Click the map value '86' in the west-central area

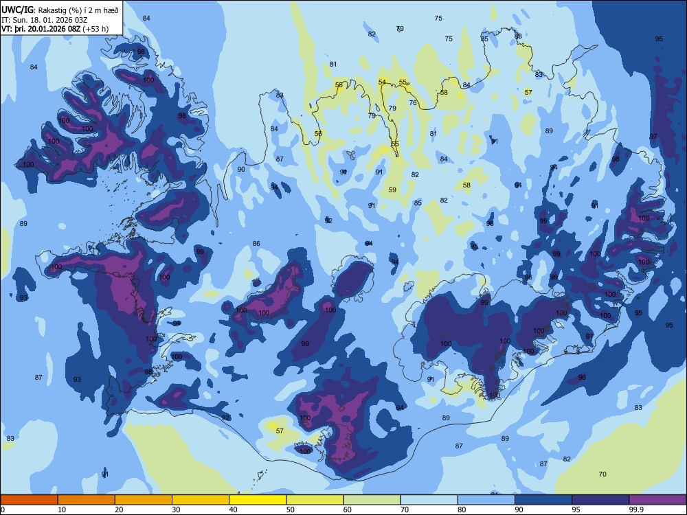point(256,244)
